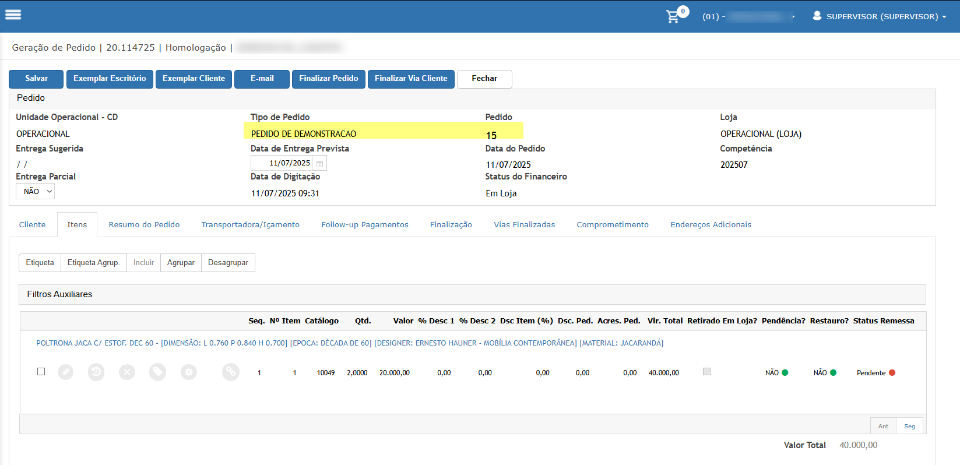Viewport: 960px width, 465px height.
Task: Switch to the Cliente tab
Action: pos(32,224)
